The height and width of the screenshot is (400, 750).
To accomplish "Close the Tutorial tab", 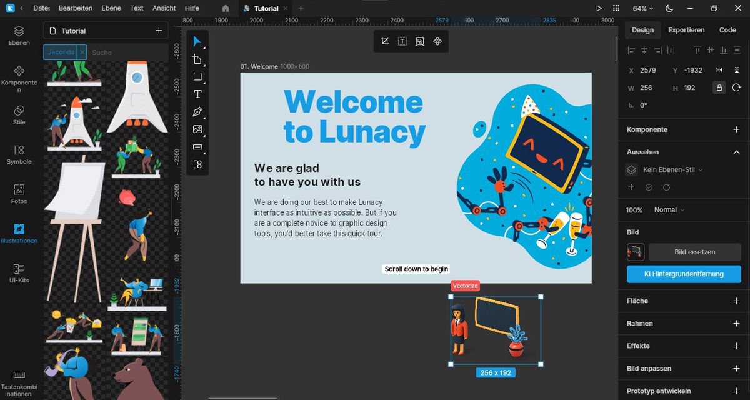I will 284,9.
